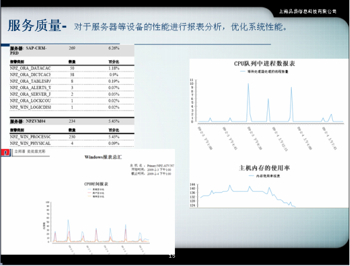Click the 数量 column header under NPZVM04

tap(72, 130)
